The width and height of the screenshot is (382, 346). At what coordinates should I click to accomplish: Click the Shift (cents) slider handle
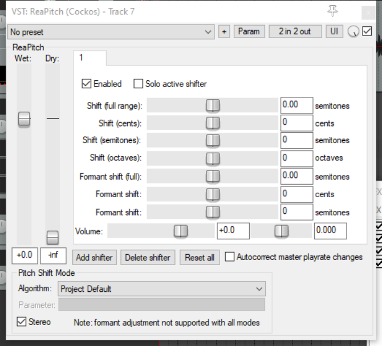coord(213,123)
